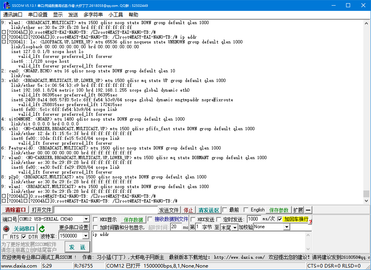This screenshot has height=270, width=371.
Task: Click the 发送 send button
Action: [x=77, y=247]
